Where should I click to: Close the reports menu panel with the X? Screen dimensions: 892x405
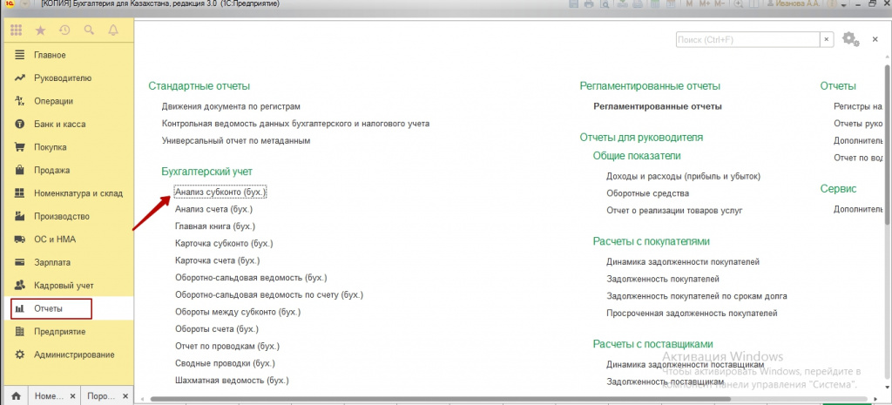pos(875,39)
